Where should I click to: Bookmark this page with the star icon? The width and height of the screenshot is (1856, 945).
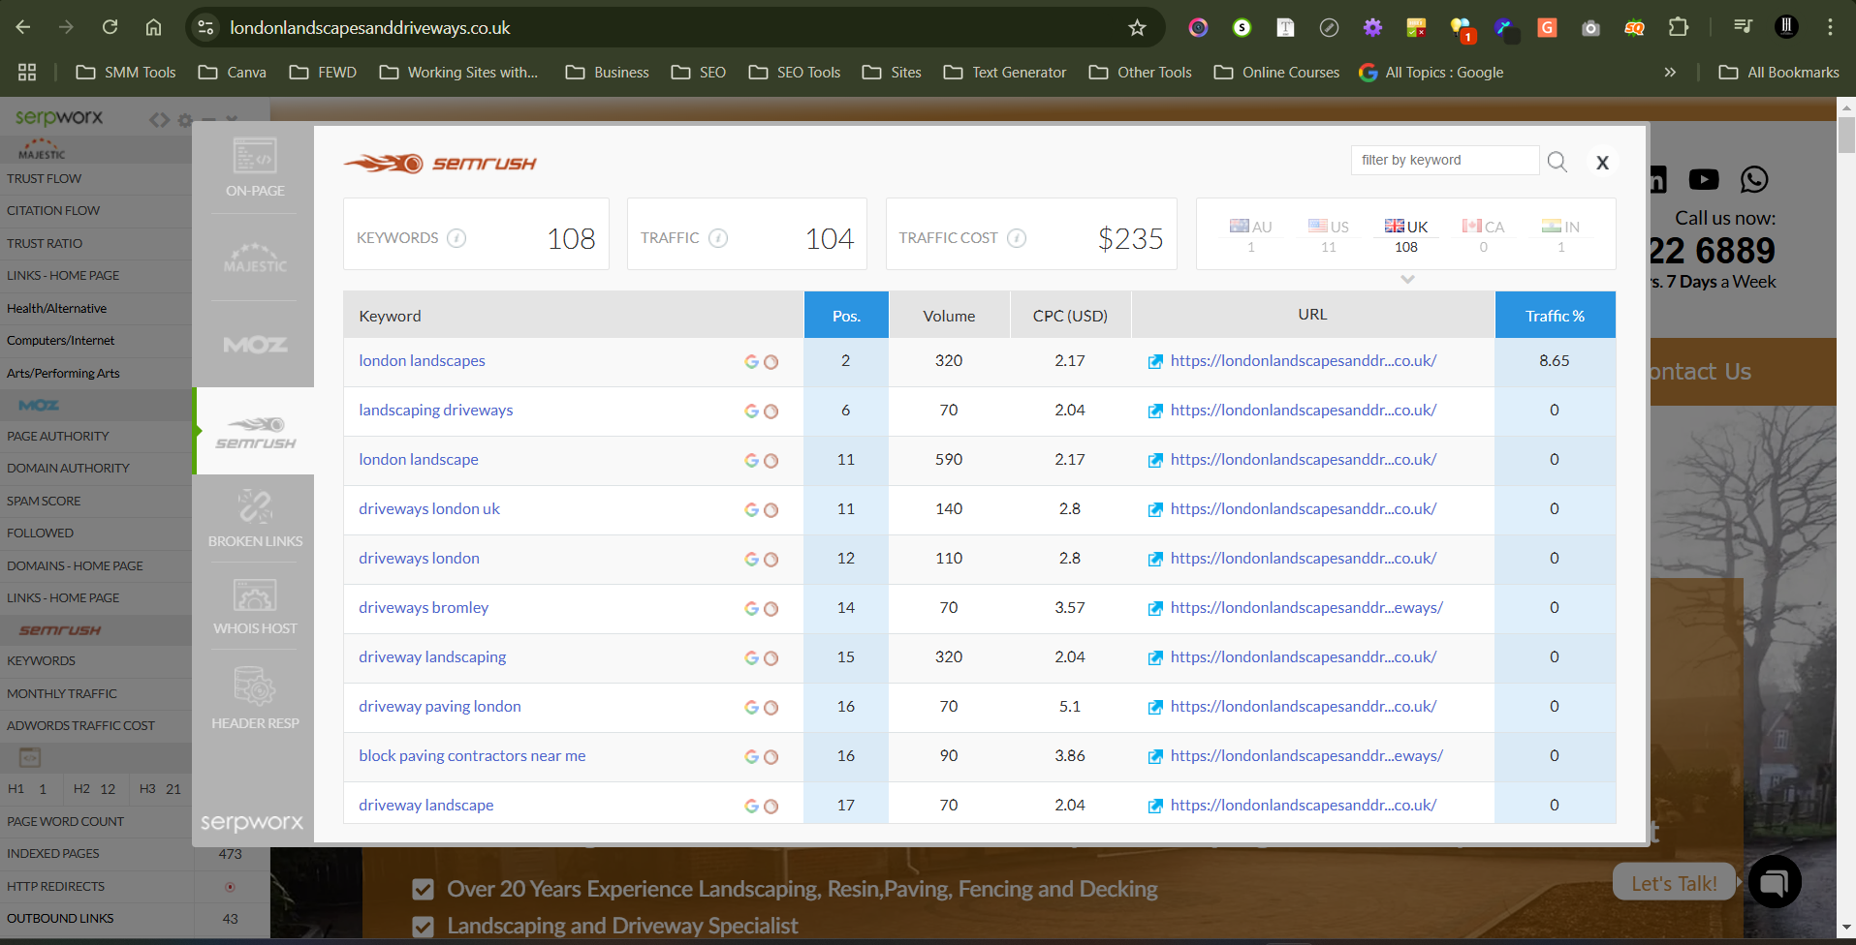point(1137,28)
